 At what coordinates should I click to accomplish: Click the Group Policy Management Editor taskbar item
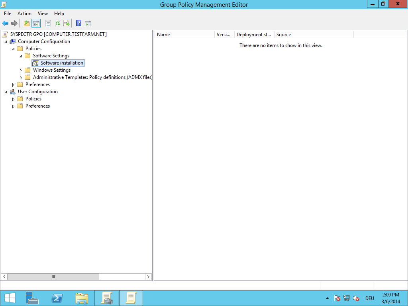point(131,298)
